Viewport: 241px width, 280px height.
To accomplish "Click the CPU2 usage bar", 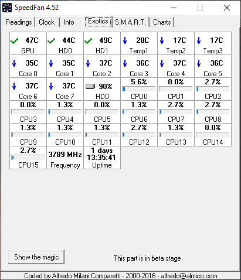I will coord(213,89).
